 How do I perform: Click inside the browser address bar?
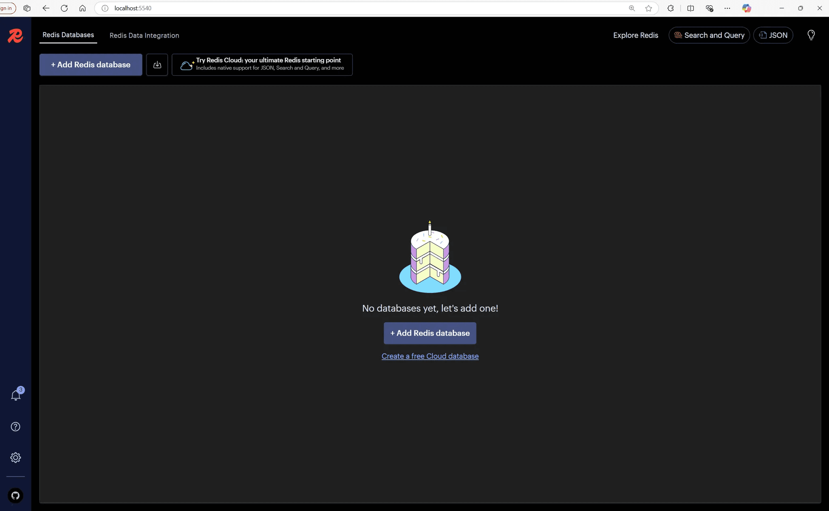[283, 8]
